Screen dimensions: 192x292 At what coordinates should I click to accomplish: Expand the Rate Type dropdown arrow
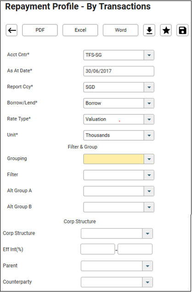pos(149,119)
